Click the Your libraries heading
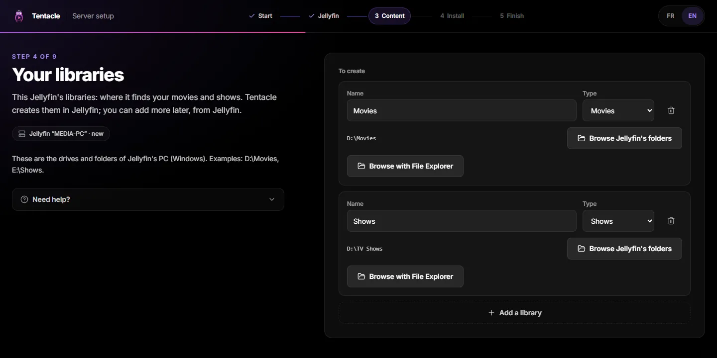The width and height of the screenshot is (717, 358). coord(68,75)
